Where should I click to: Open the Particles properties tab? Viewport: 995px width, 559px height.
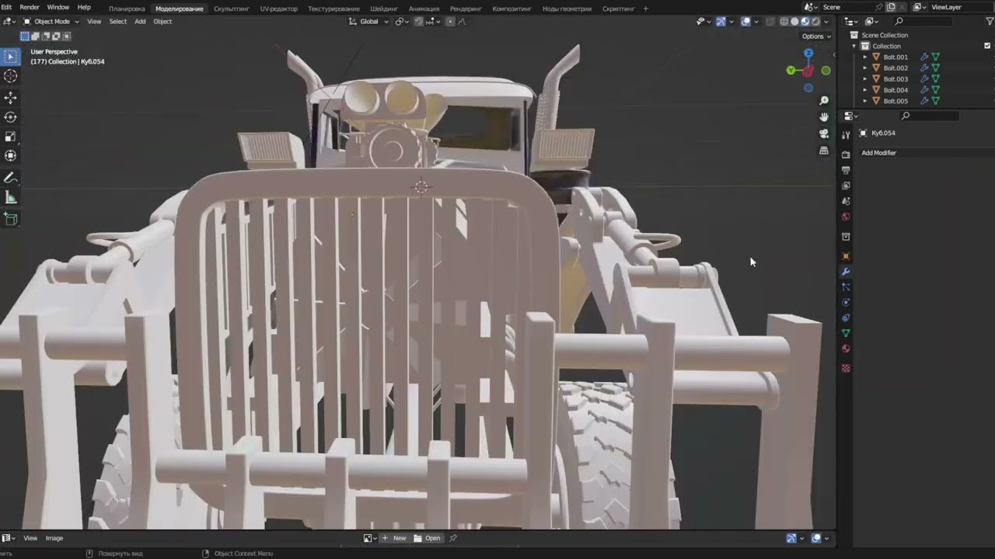[846, 287]
